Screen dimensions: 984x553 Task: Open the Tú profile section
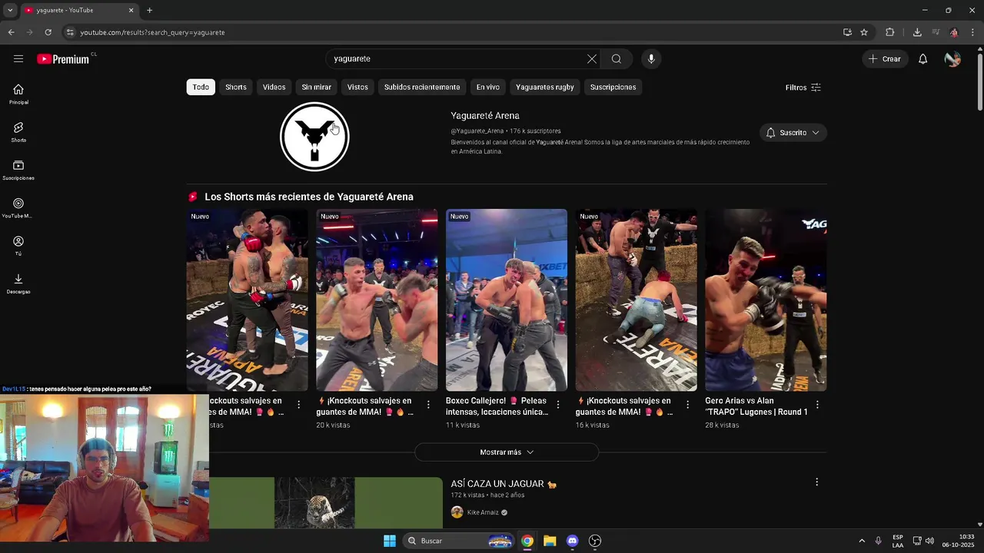click(x=18, y=246)
